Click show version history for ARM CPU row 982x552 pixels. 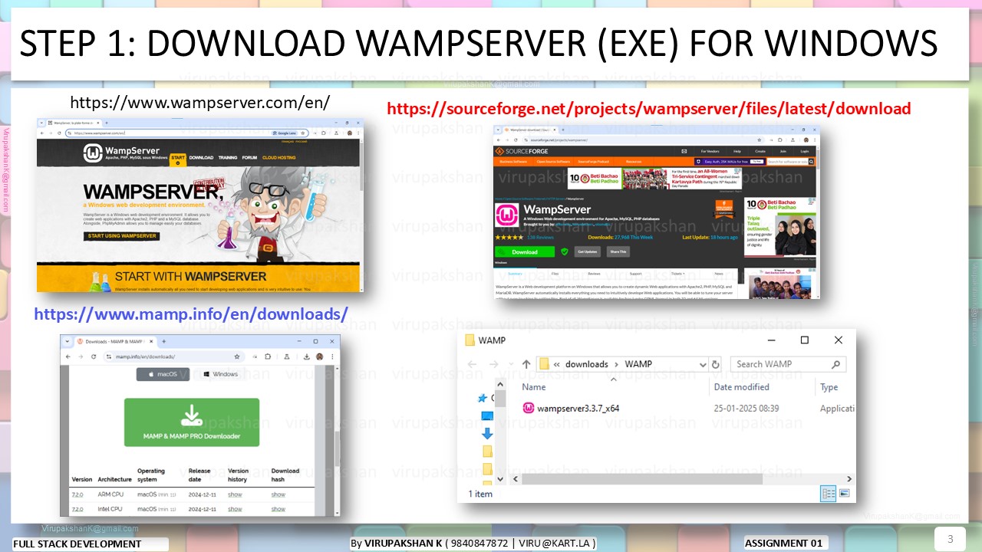click(x=235, y=495)
